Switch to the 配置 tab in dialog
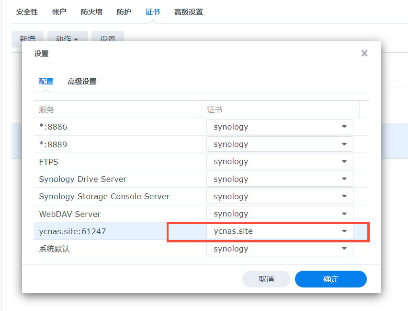 (x=46, y=82)
